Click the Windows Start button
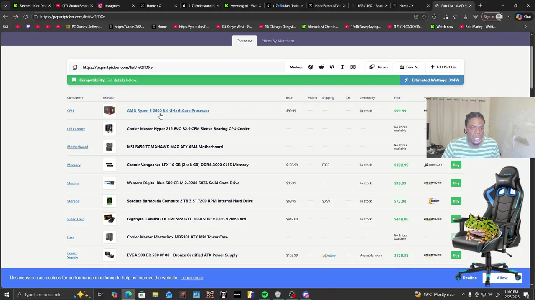Image resolution: width=535 pixels, height=300 pixels. 6,295
